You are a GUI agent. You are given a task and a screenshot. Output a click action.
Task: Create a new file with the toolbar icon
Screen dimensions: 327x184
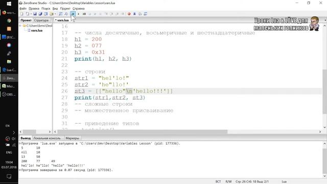click(21, 14)
